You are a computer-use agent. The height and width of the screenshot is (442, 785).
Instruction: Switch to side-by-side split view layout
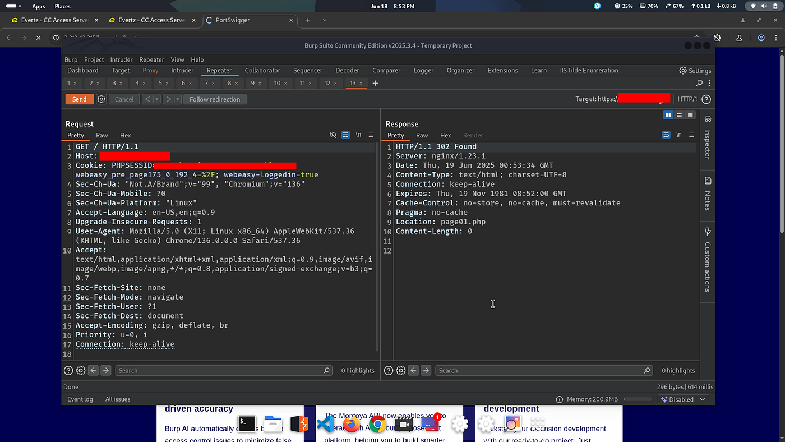(x=668, y=115)
